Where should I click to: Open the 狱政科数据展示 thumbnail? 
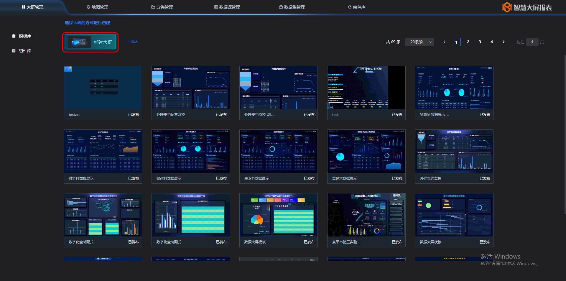pos(191,151)
